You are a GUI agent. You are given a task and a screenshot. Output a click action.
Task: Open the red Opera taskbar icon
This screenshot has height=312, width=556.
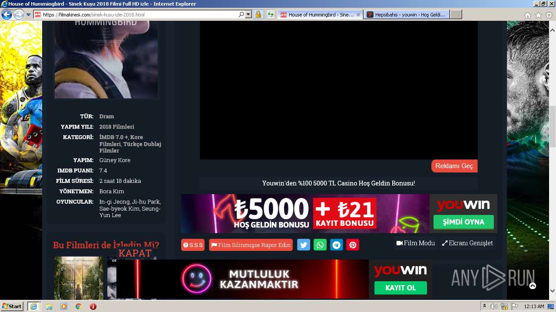(93, 306)
